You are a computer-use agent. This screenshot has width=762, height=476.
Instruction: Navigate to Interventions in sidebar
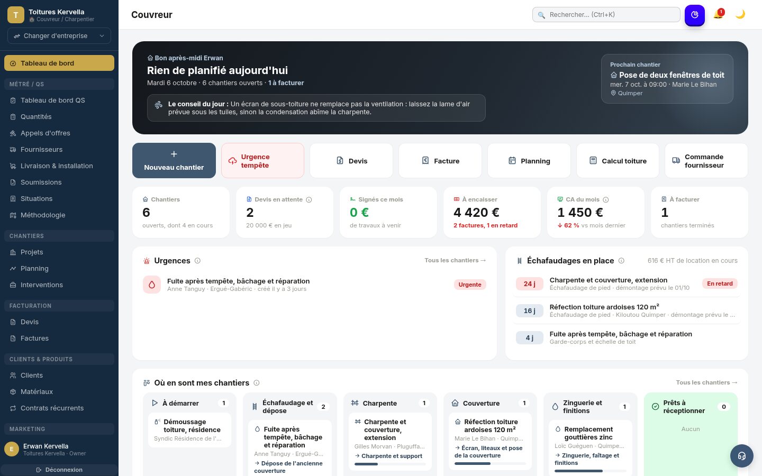pyautogui.click(x=59, y=285)
